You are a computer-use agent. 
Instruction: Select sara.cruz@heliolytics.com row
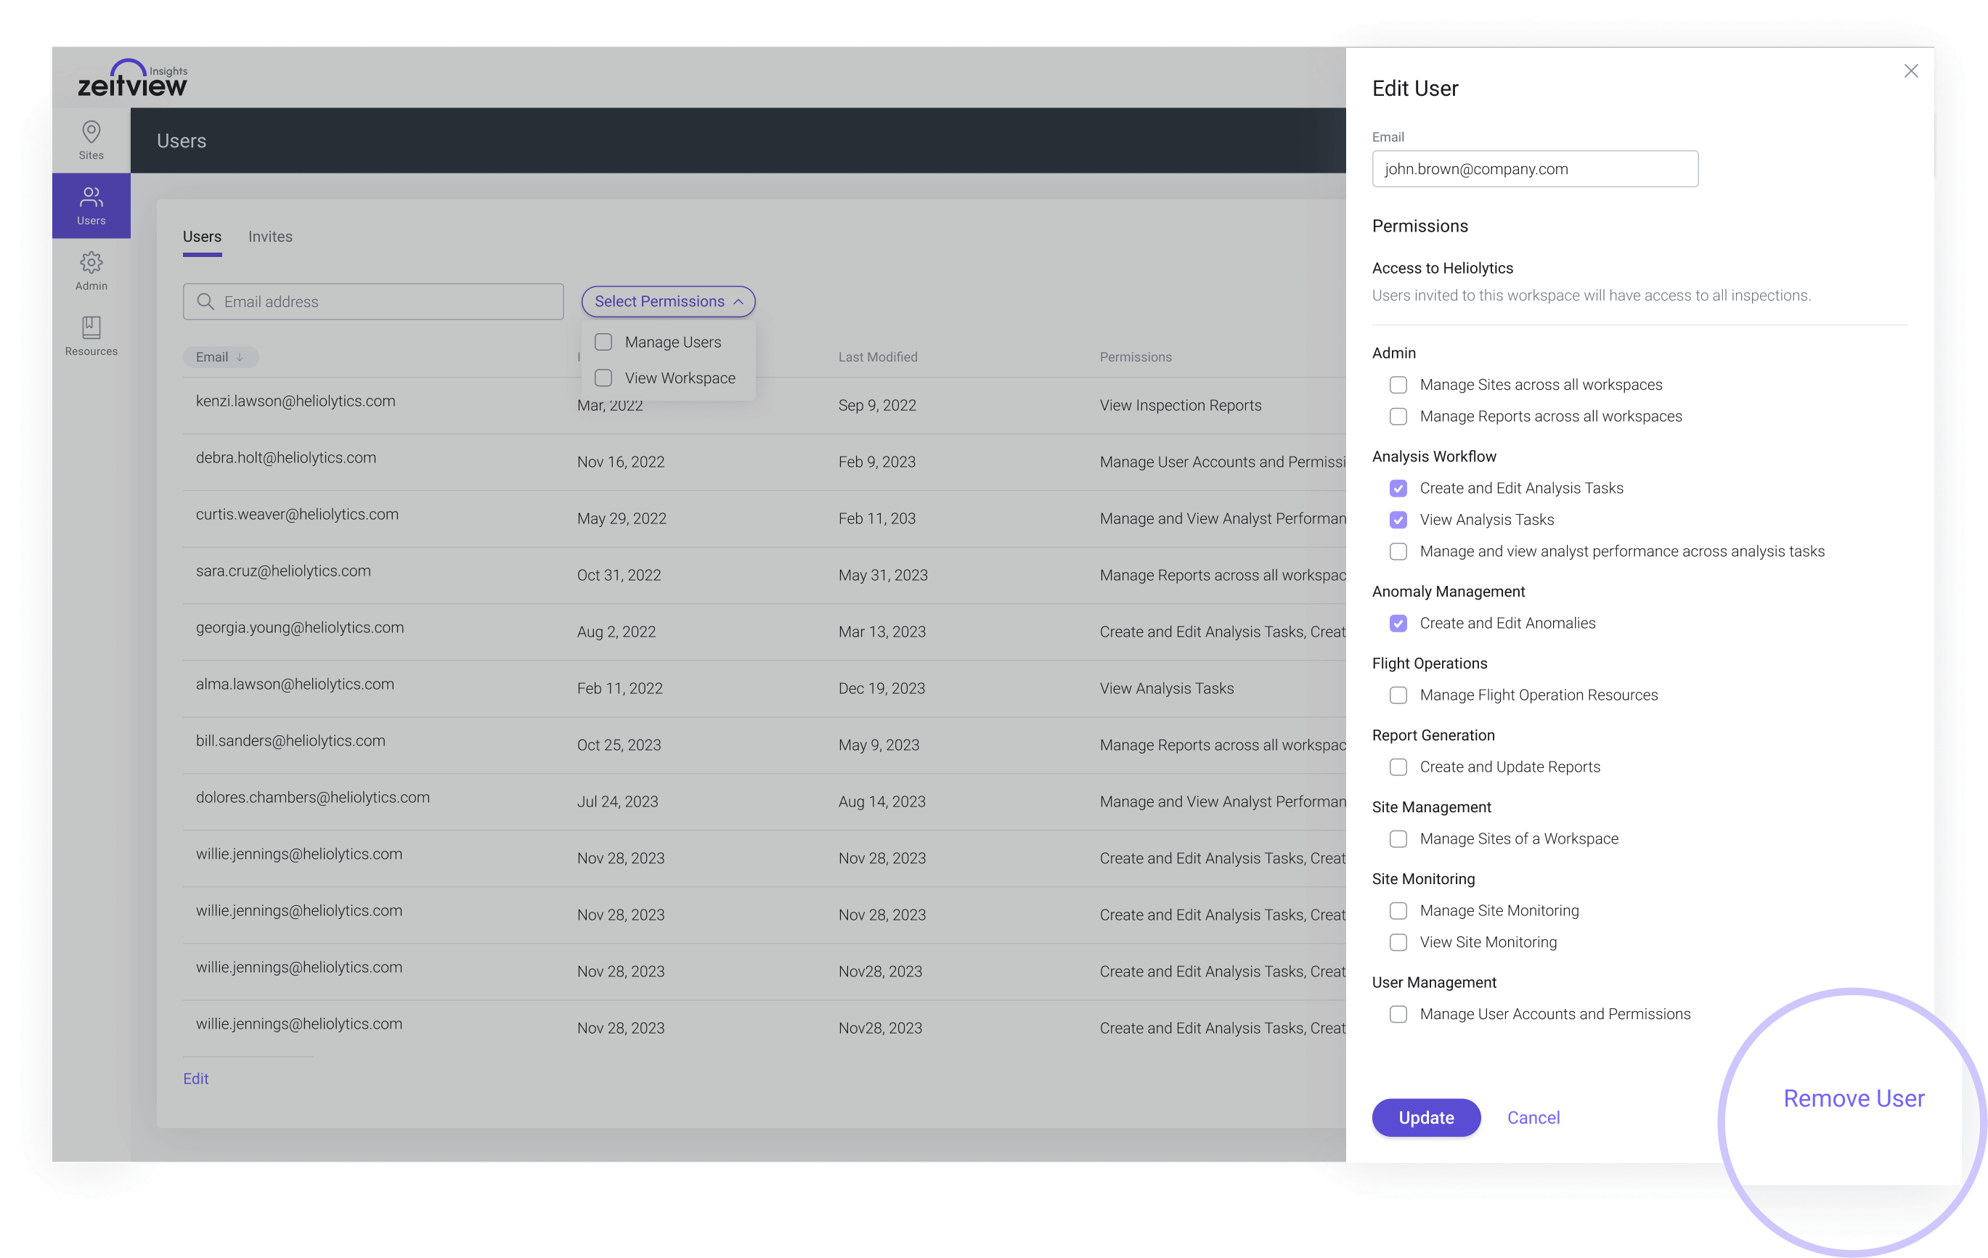[765, 576]
